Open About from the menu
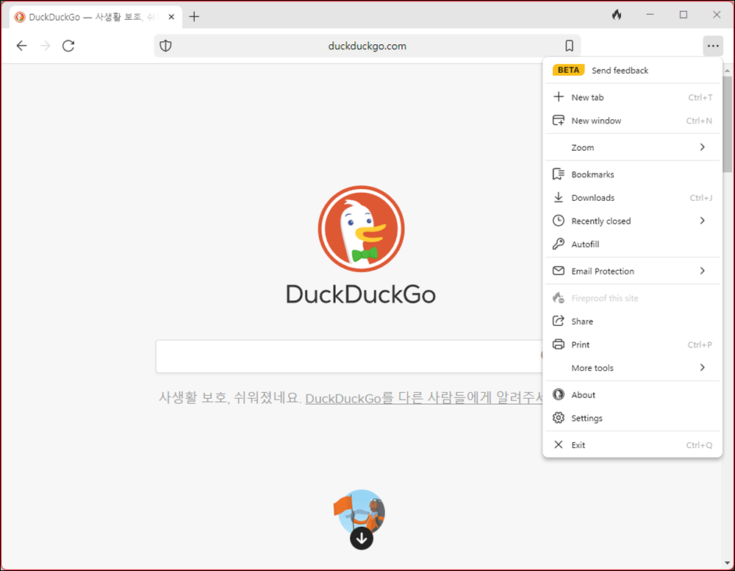 tap(632, 394)
